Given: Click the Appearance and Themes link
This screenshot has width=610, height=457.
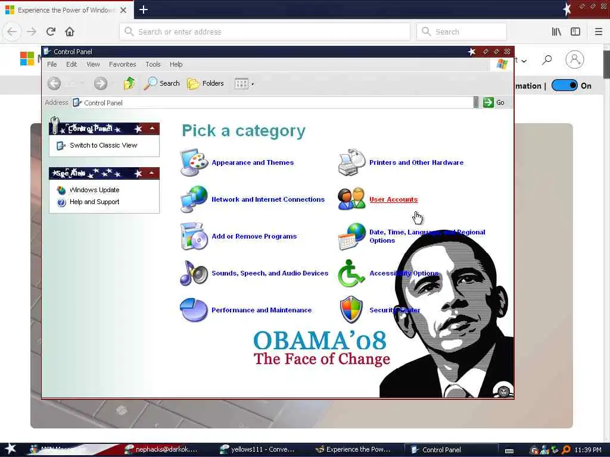Looking at the screenshot, I should pyautogui.click(x=253, y=162).
